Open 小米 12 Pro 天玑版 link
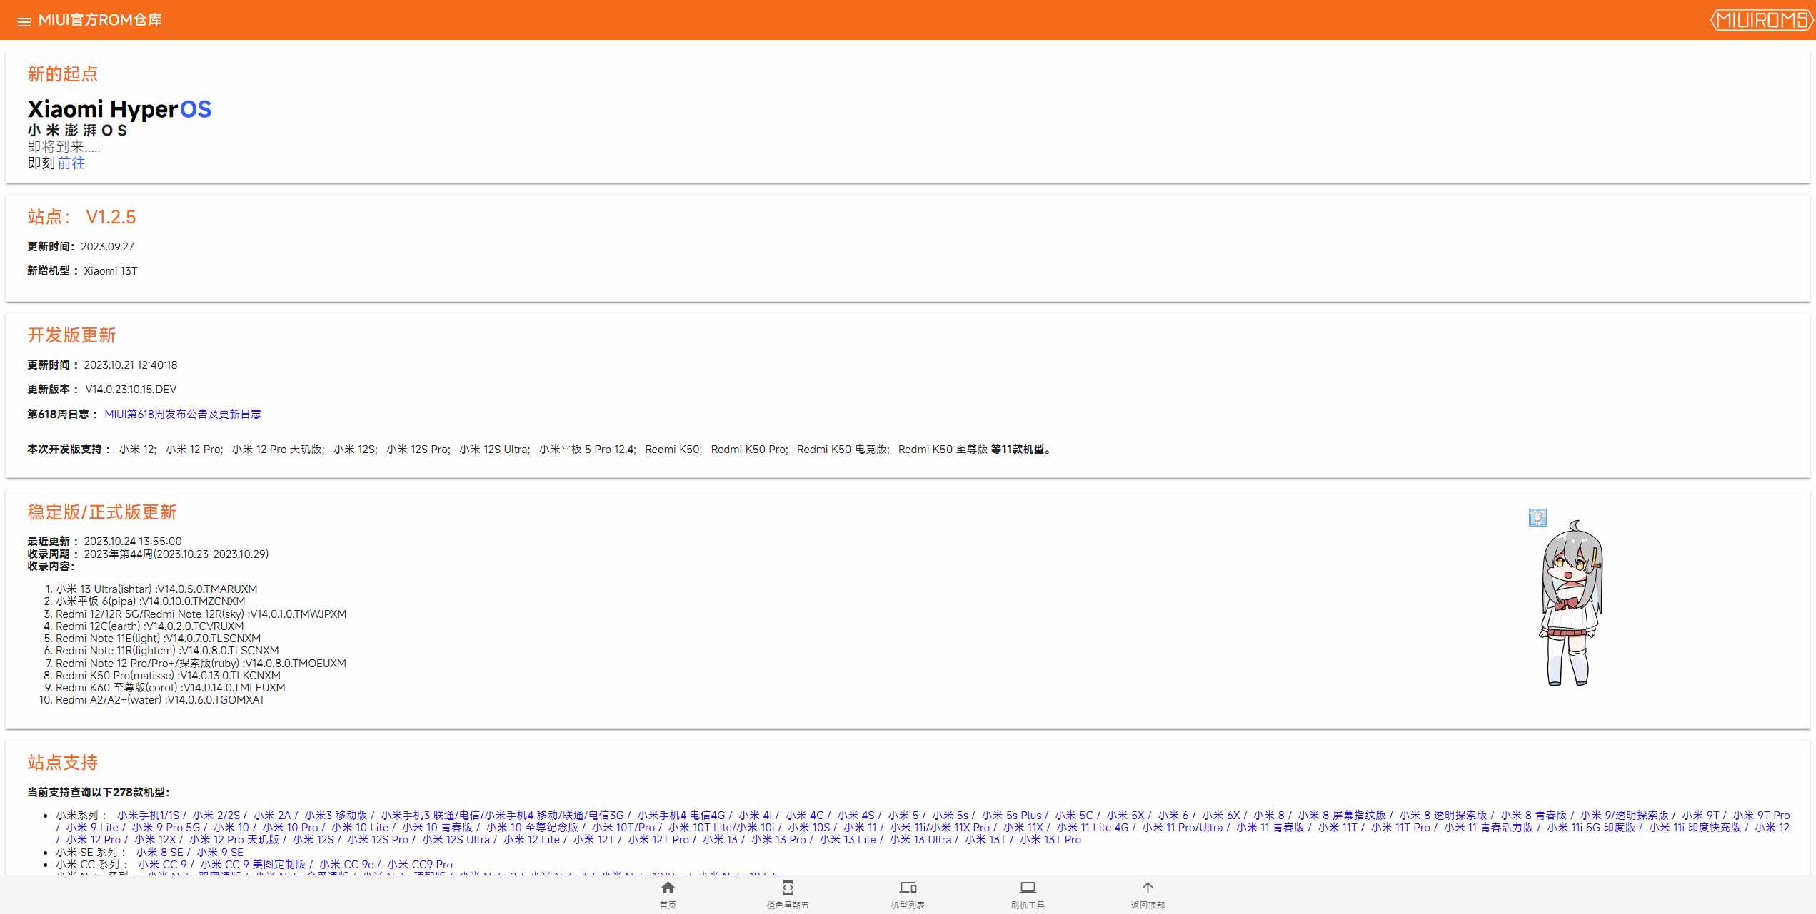Screen dimensions: 1816x914 [234, 840]
